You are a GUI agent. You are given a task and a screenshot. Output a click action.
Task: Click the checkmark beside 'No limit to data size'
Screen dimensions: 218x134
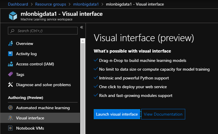point(96,69)
